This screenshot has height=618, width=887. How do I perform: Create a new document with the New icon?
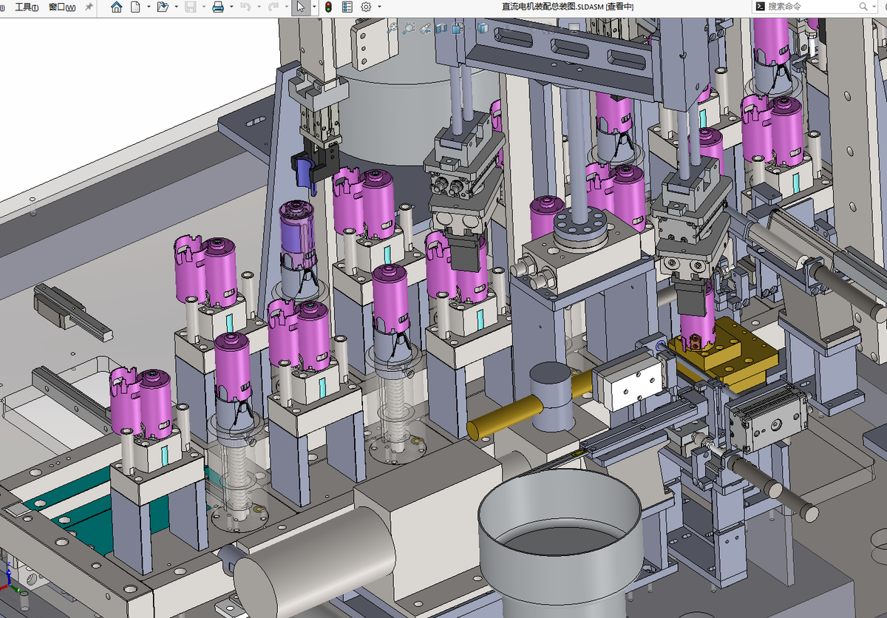tap(135, 7)
